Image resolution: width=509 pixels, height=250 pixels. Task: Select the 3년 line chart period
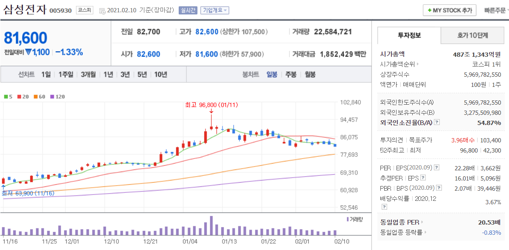[125, 75]
